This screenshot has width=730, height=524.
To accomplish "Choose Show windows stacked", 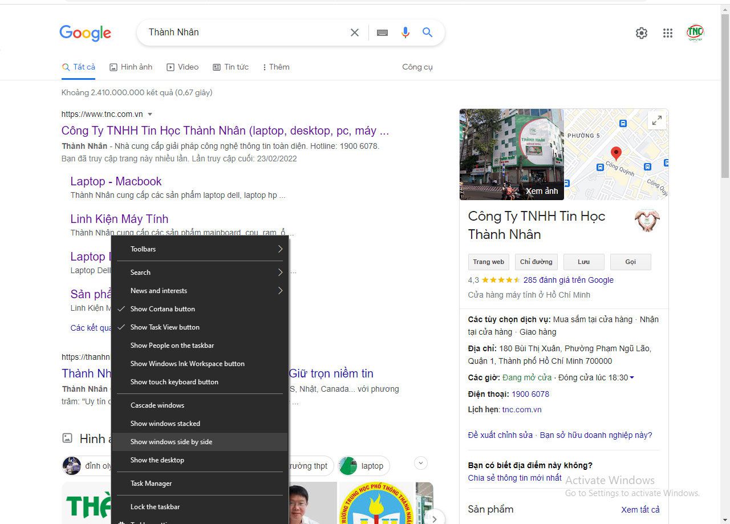I will tap(200, 424).
